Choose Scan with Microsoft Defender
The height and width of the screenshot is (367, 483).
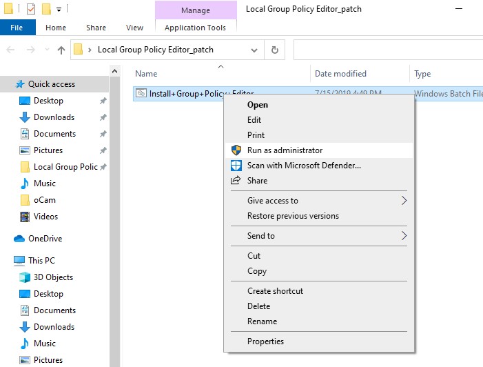pyautogui.click(x=319, y=166)
